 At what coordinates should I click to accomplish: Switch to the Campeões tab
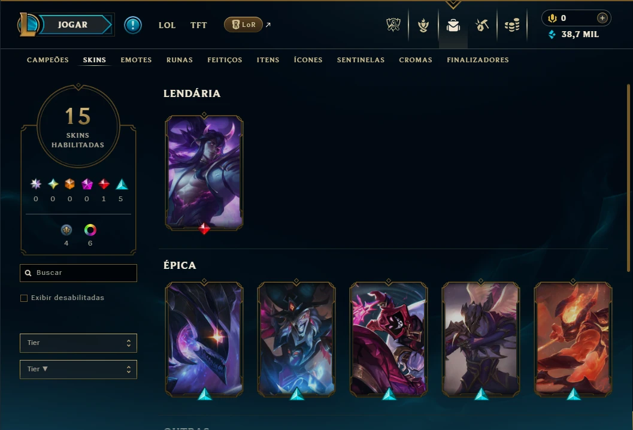[48, 60]
